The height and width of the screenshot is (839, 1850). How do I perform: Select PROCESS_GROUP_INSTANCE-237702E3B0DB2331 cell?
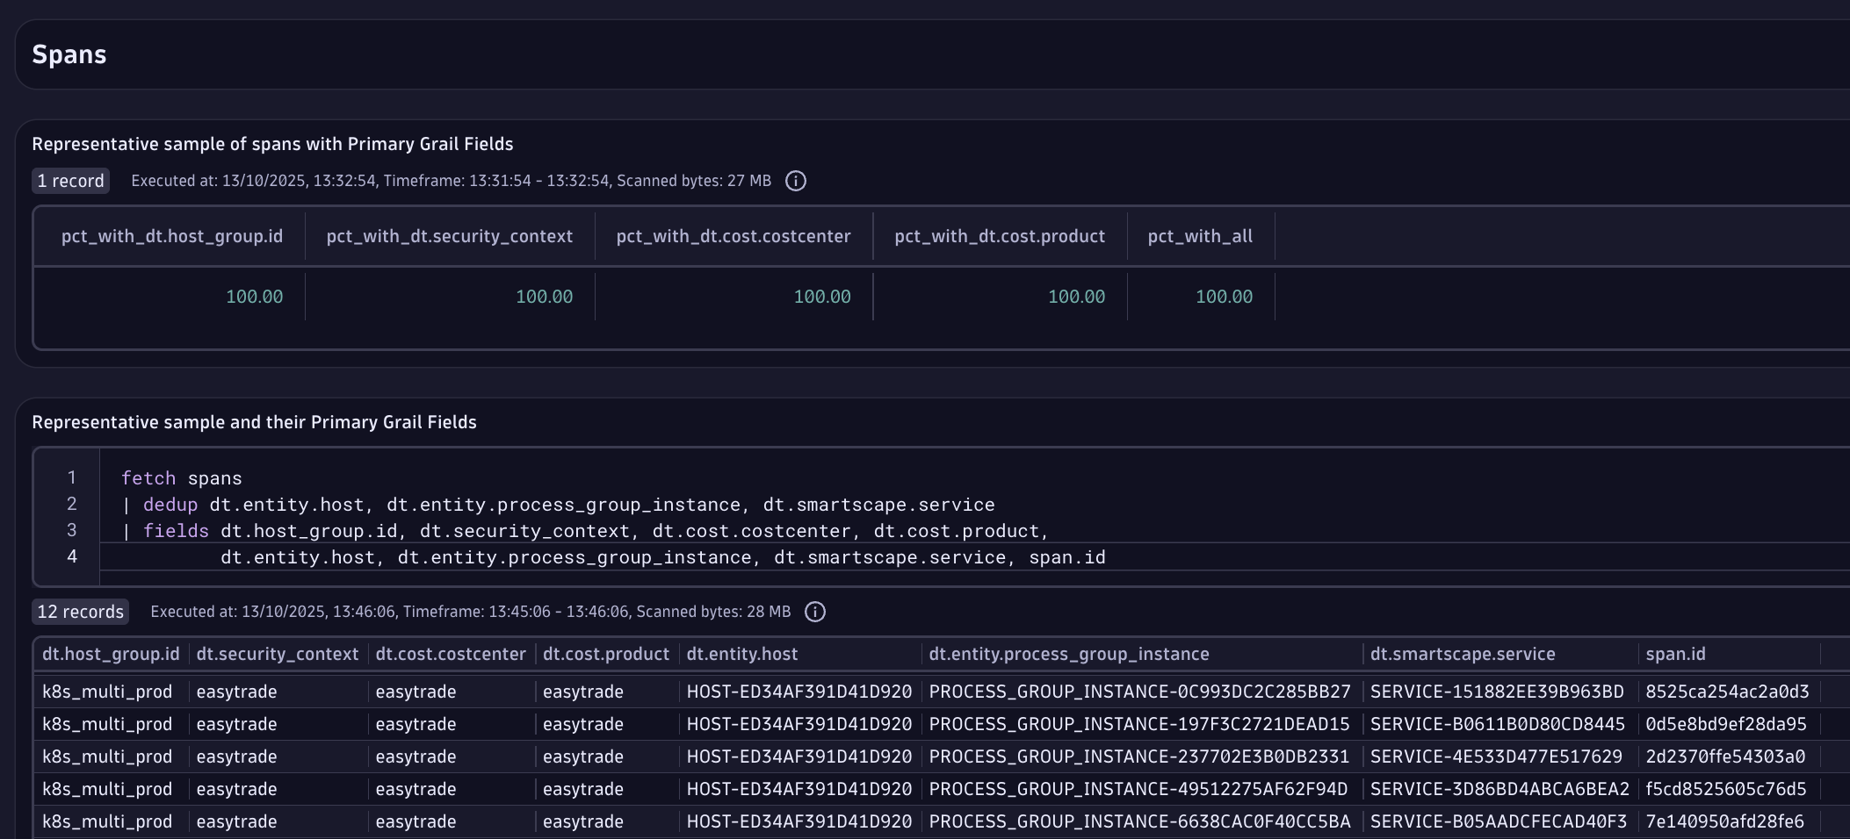[1138, 757]
